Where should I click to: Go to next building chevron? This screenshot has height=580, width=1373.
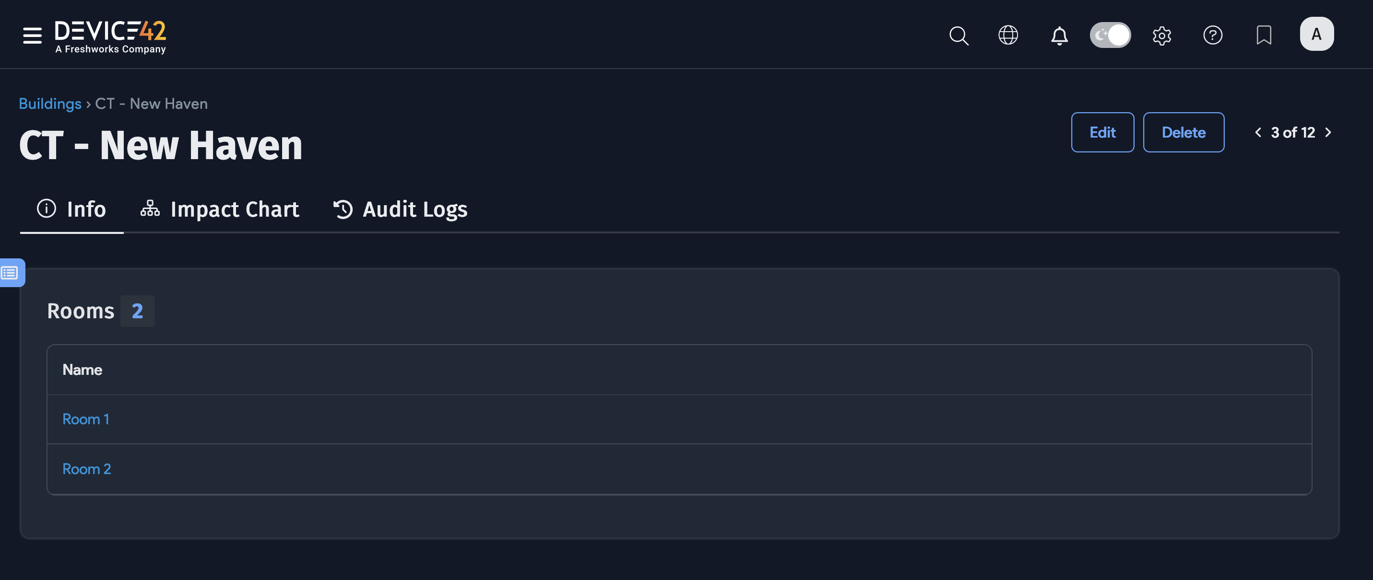point(1328,133)
